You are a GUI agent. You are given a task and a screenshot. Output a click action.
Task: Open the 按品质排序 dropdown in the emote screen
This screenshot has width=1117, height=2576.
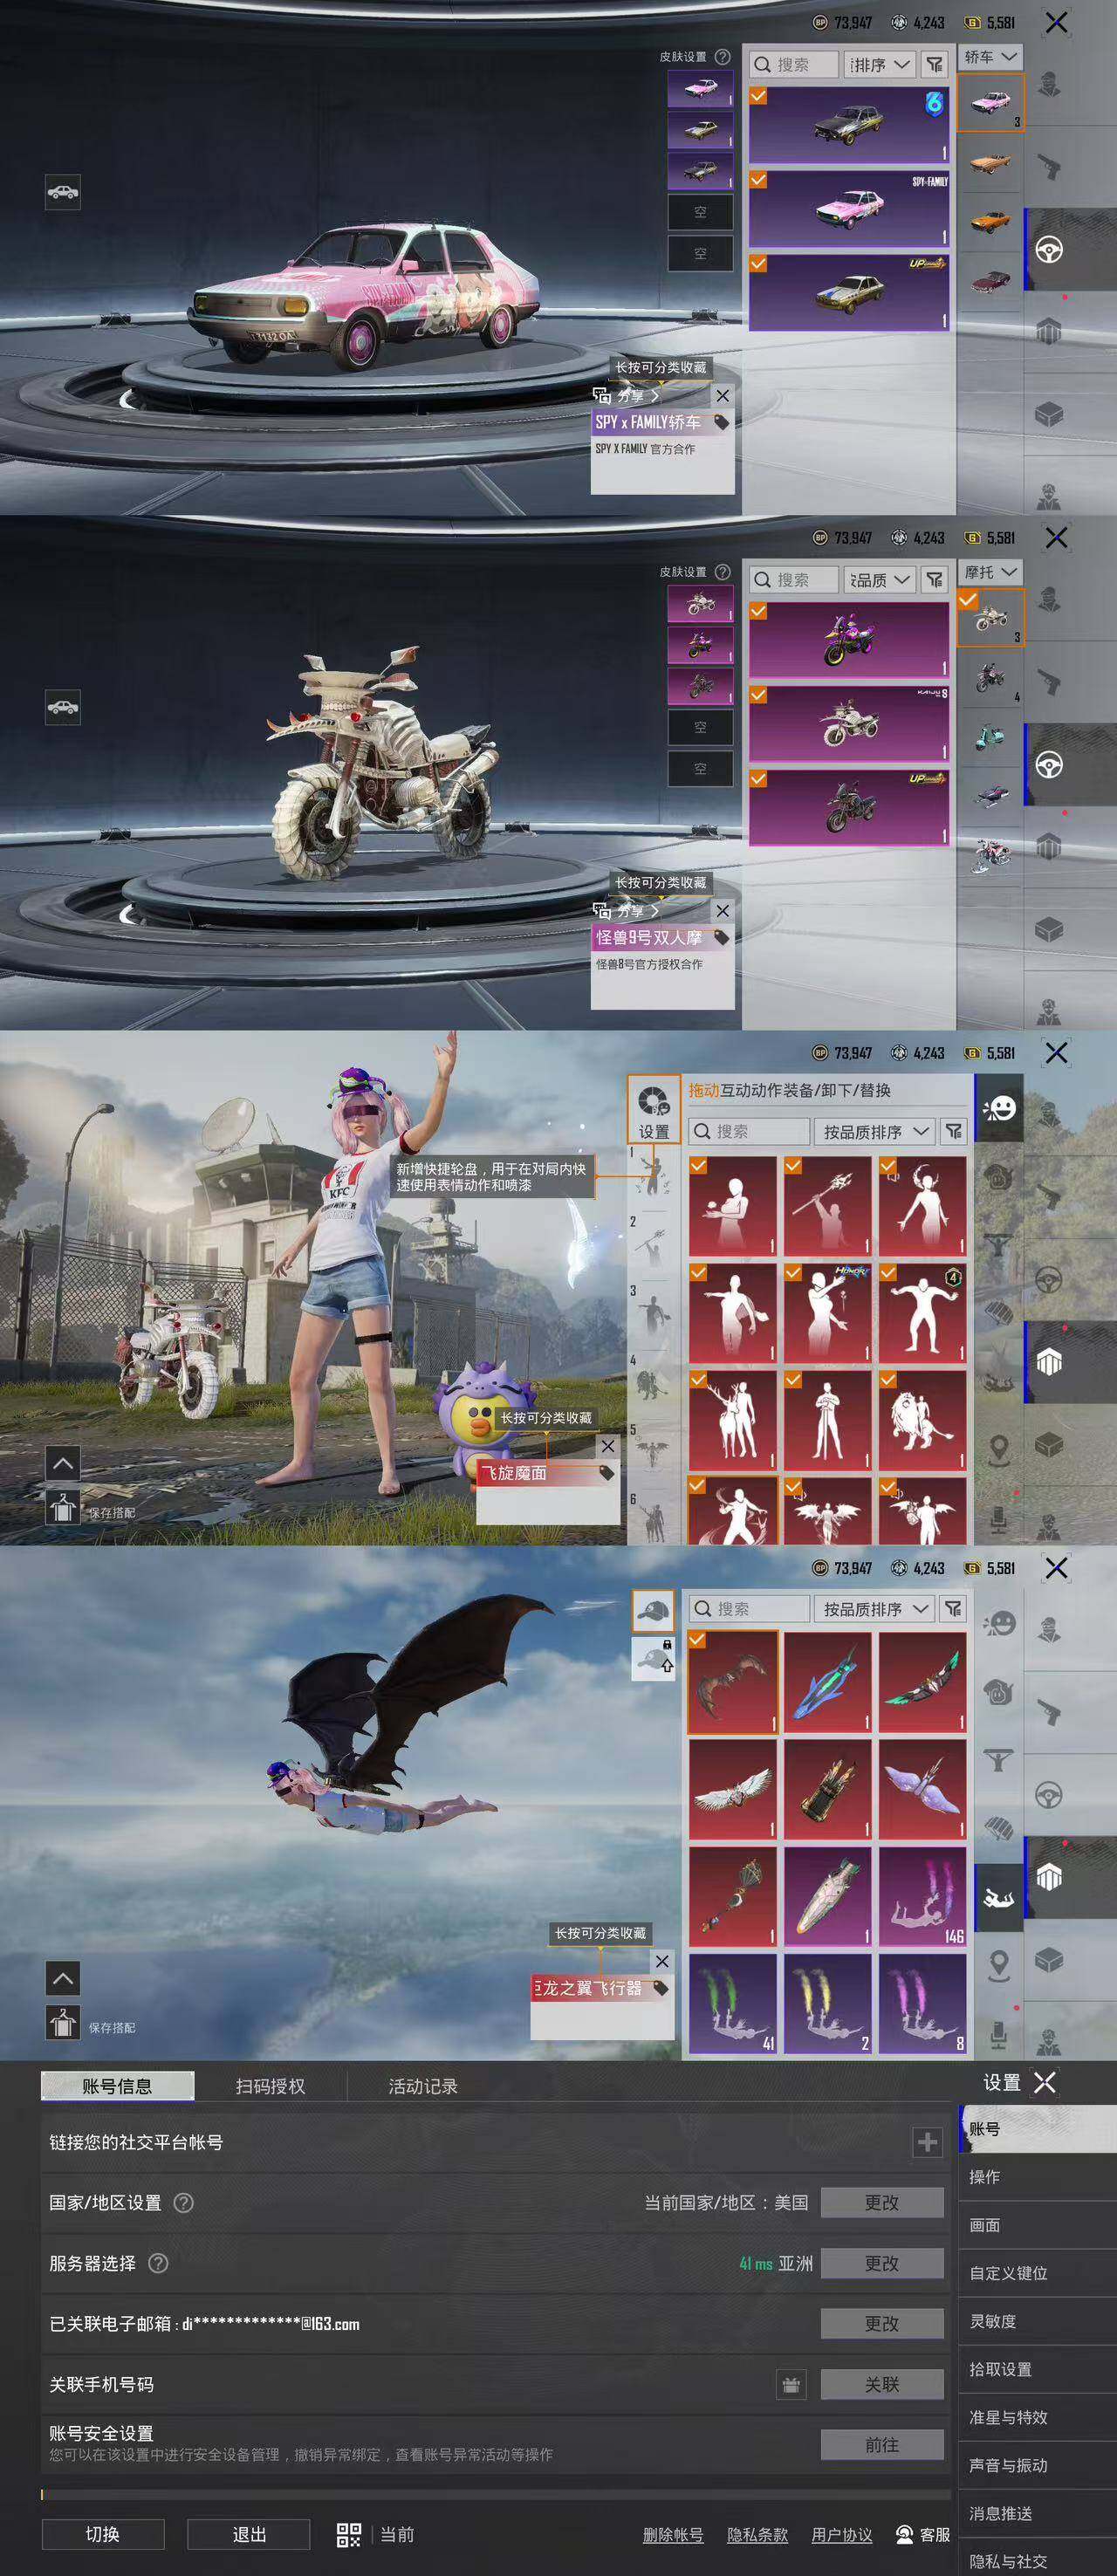[876, 1132]
